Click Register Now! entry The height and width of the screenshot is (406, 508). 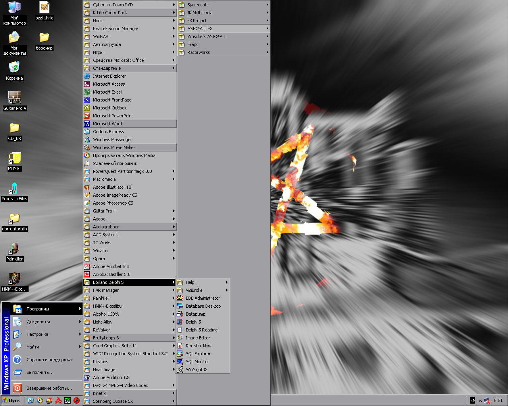coord(203,346)
